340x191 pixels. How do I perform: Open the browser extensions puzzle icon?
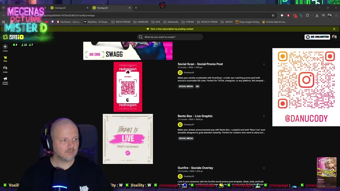308,15
